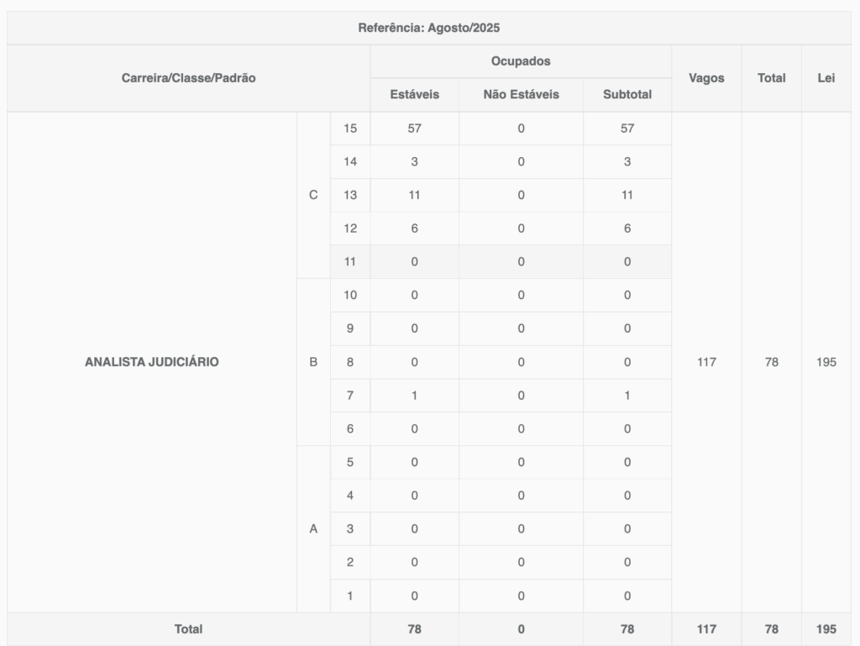The height and width of the screenshot is (646, 860).
Task: Click the Carreira/Classe/Padrão column header
Action: (189, 78)
